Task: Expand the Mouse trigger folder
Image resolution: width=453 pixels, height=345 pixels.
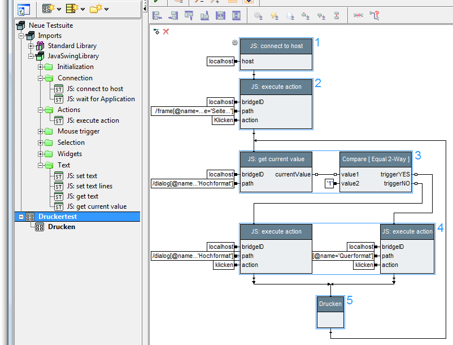Action: [41, 132]
